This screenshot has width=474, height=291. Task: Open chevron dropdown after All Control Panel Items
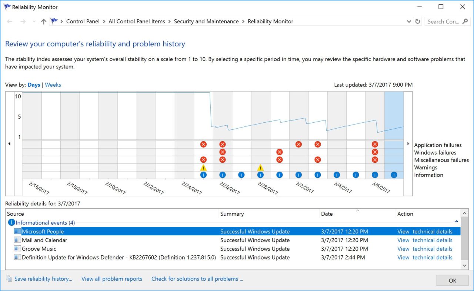coord(170,22)
